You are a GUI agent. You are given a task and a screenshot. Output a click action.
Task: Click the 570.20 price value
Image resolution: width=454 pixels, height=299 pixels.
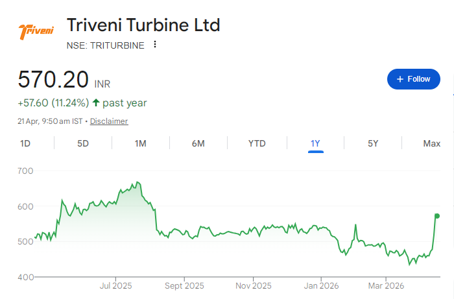[x=53, y=79]
